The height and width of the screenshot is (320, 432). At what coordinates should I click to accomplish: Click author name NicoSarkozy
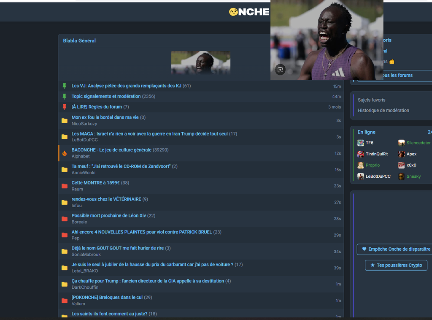[x=84, y=124]
